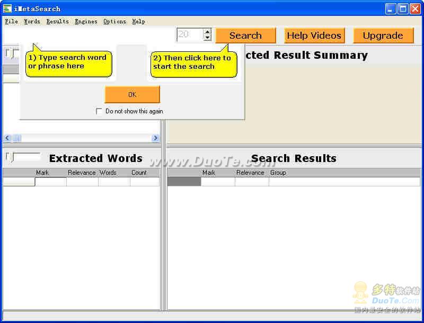424x323 pixels.
Task: Check the Do not show this again box
Action: click(99, 111)
